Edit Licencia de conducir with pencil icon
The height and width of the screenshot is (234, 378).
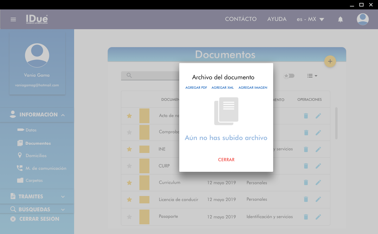[318, 200]
